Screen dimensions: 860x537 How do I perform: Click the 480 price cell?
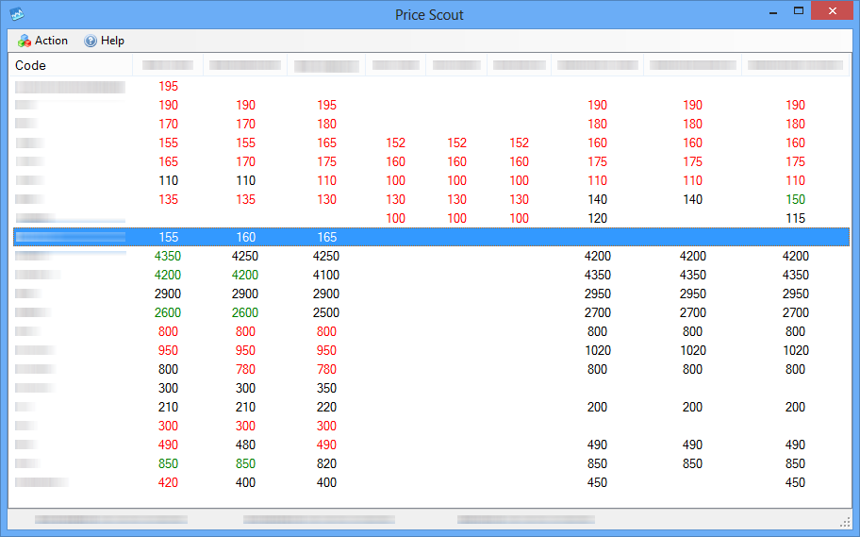(246, 445)
